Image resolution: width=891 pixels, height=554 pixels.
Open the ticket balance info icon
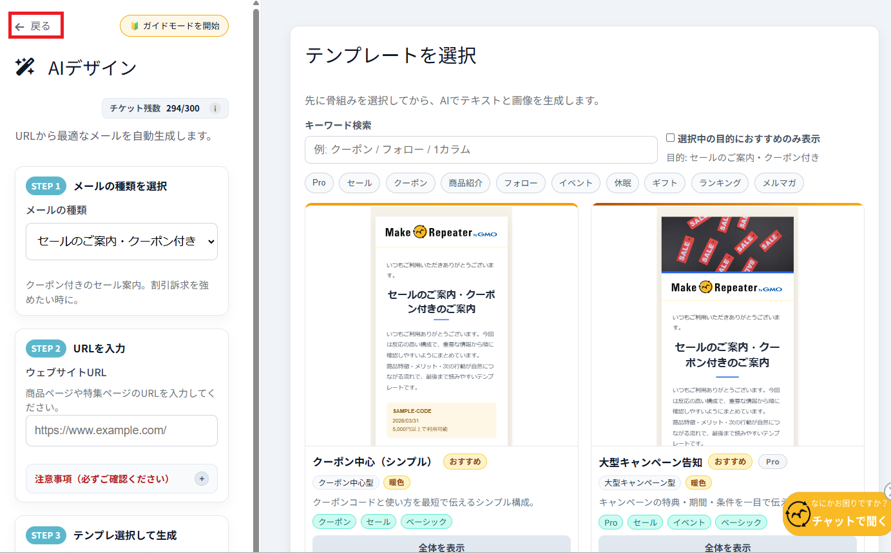coord(215,108)
